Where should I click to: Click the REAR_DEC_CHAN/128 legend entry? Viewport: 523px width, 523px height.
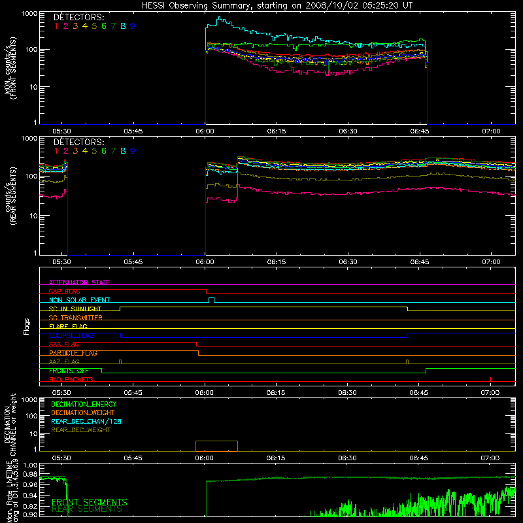pos(86,422)
